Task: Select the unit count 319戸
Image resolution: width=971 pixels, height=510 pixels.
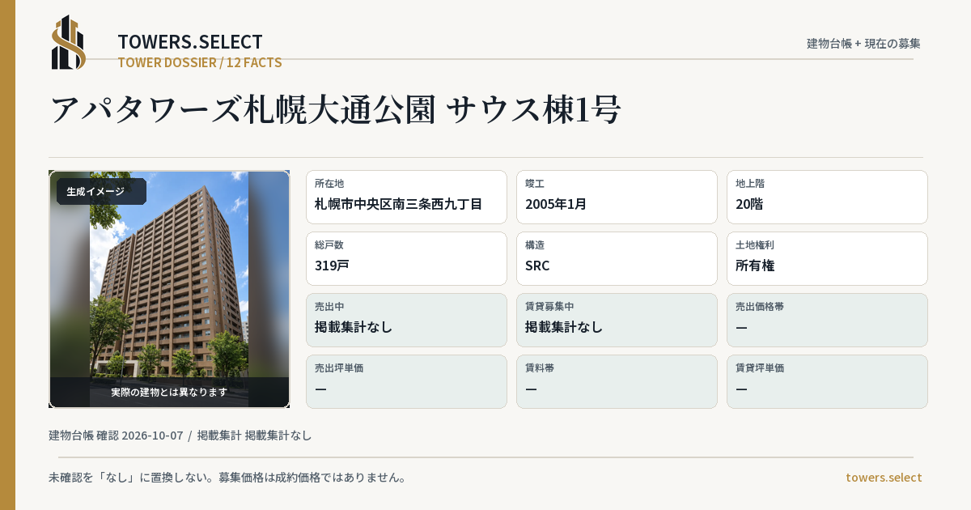Action: click(x=332, y=266)
